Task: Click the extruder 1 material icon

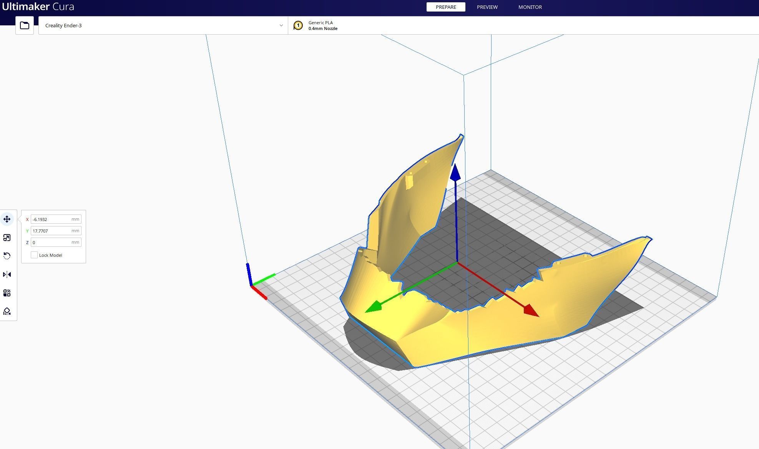Action: point(298,25)
